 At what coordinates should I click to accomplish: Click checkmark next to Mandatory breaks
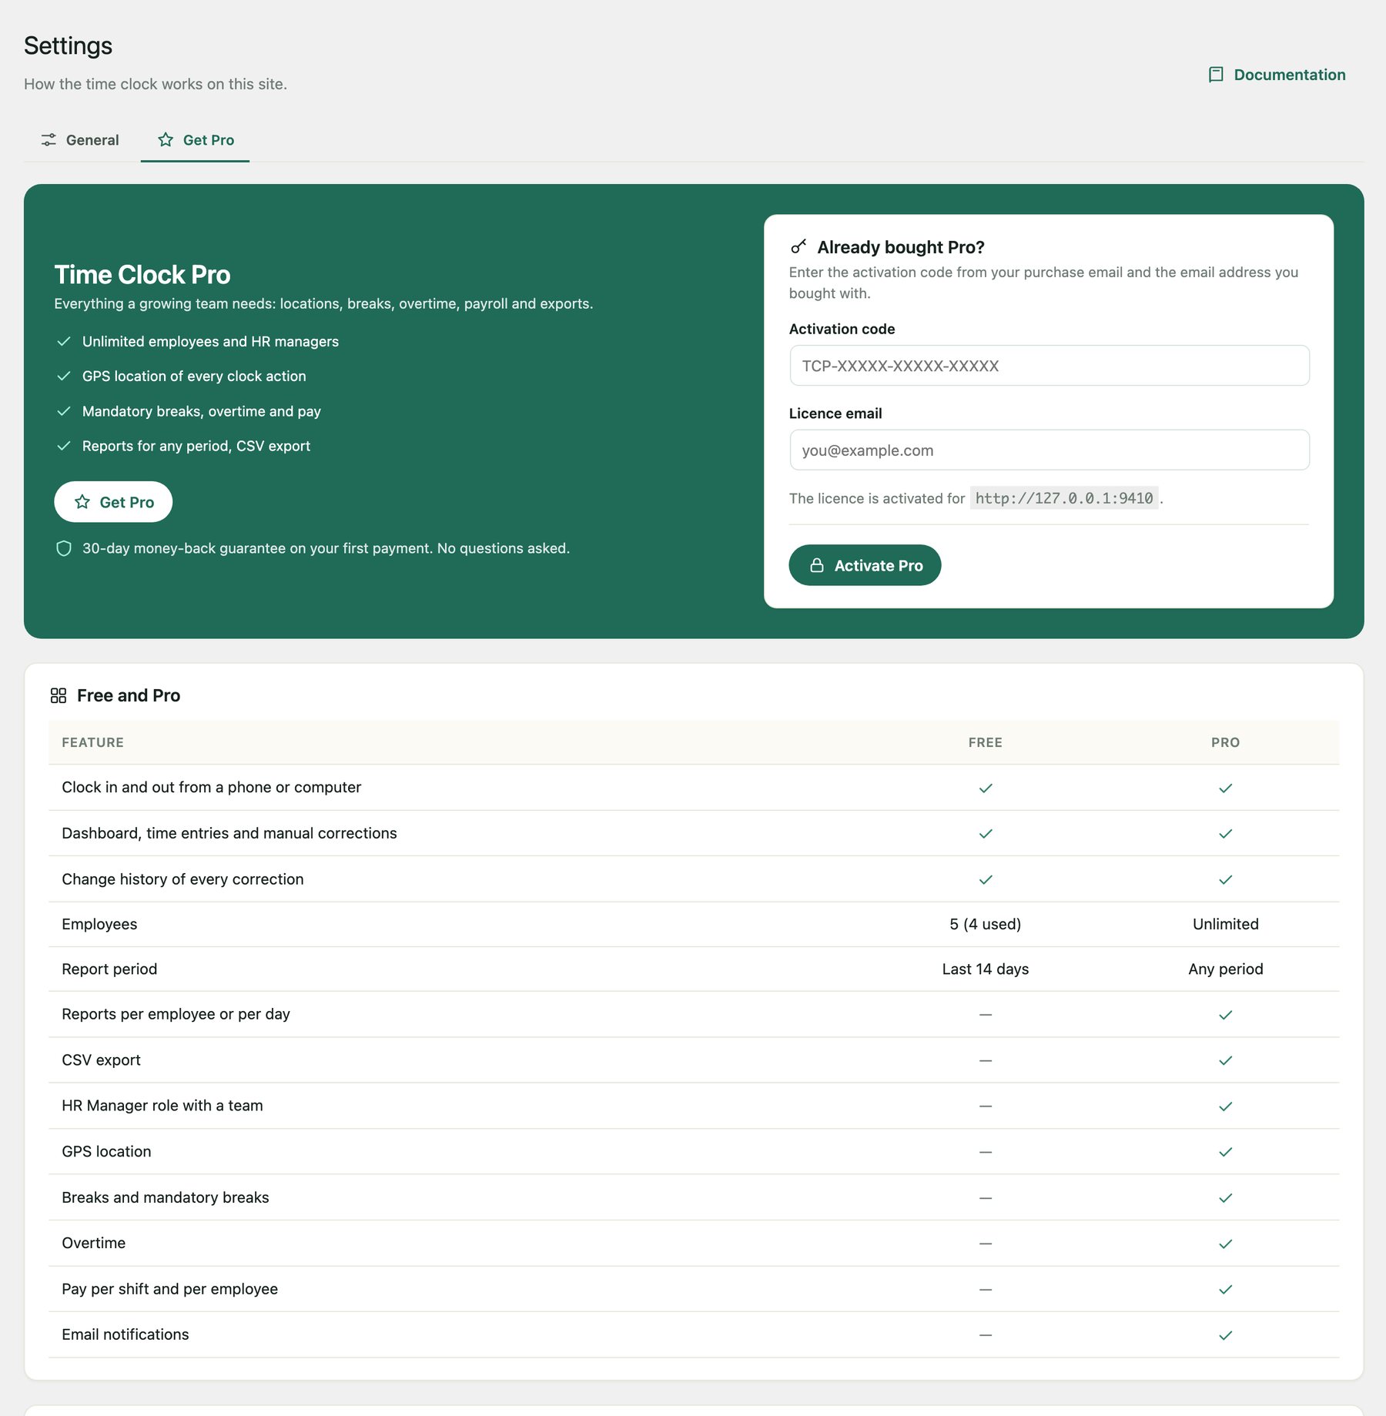click(64, 411)
